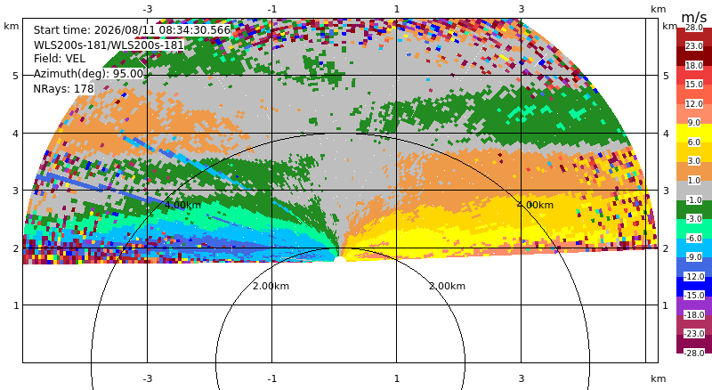Click the left 4.00km range ring label
Screen dimensions: 712x390
point(182,205)
